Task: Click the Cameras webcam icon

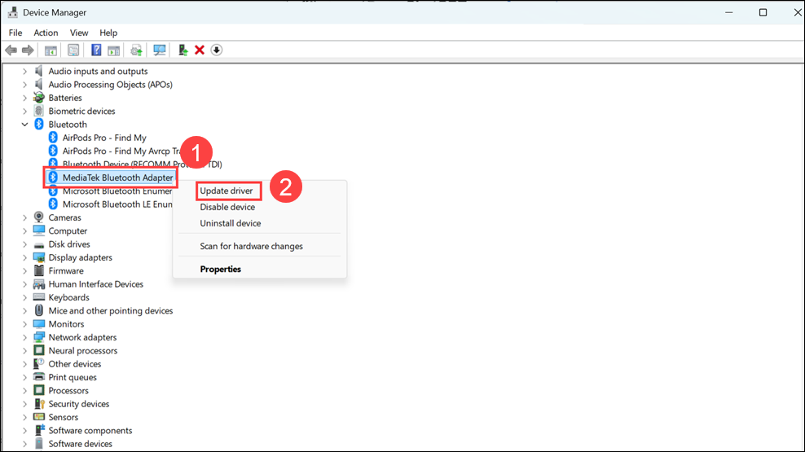Action: (x=38, y=217)
